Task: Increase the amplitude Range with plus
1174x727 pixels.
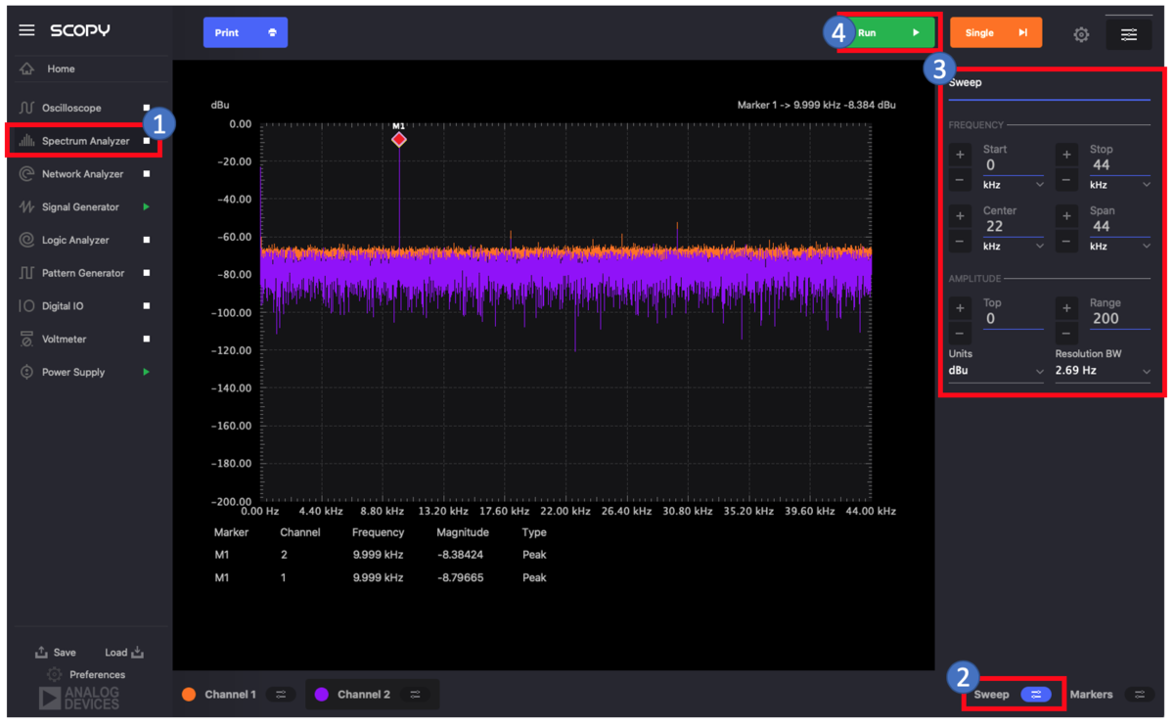Action: 1067,308
